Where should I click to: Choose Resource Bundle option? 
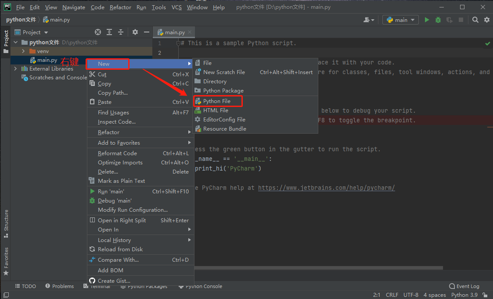[255, 129]
